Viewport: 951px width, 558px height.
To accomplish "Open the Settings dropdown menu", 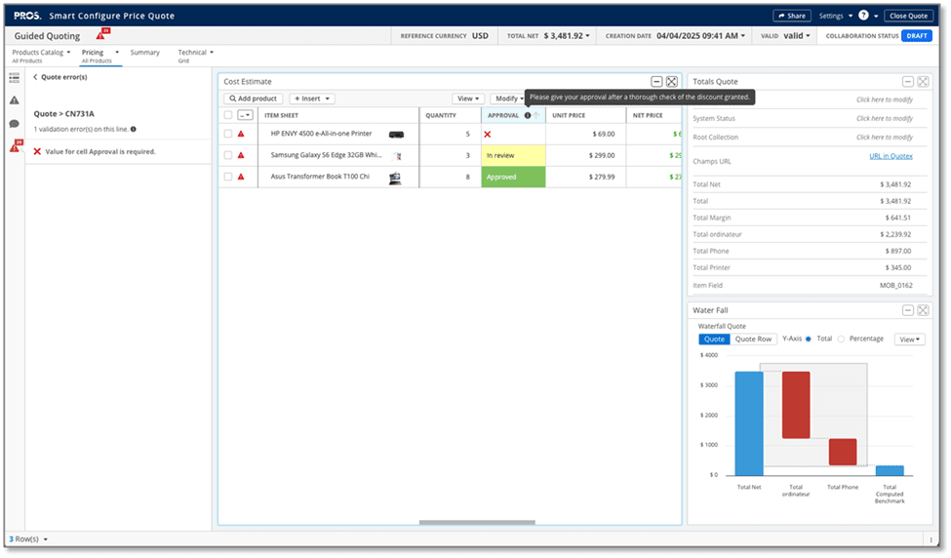I will pyautogui.click(x=836, y=16).
